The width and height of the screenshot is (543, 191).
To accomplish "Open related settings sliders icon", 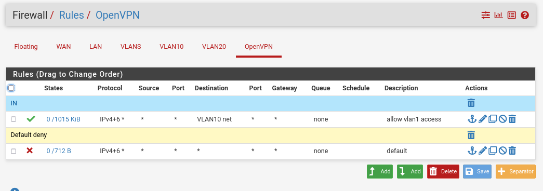I will [x=485, y=15].
